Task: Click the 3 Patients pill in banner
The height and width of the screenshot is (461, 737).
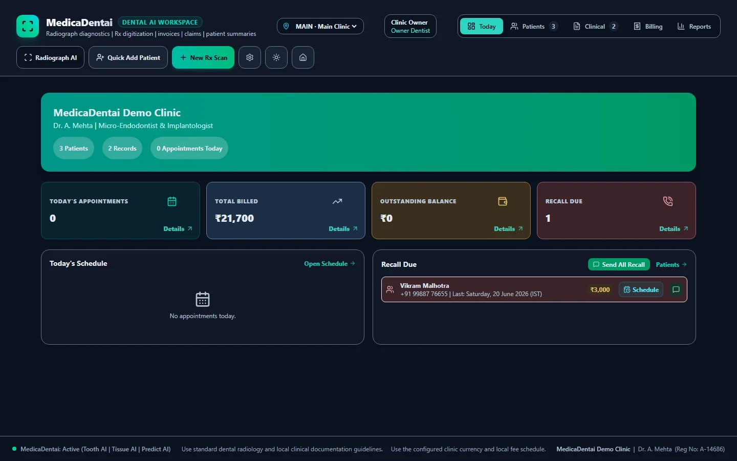Action: (x=74, y=148)
